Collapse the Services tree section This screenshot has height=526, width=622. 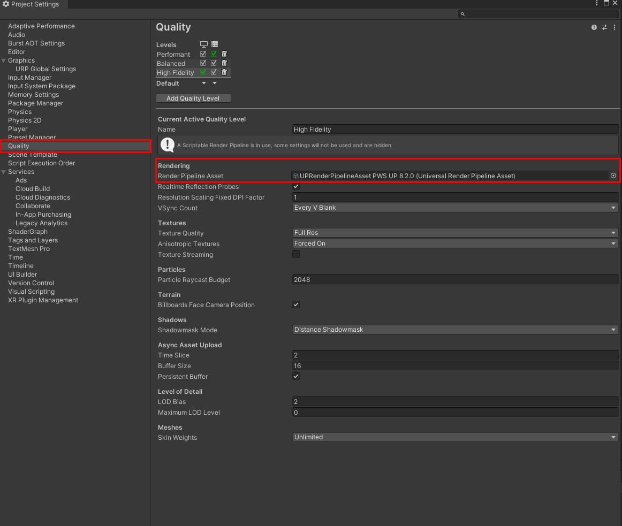(4, 172)
